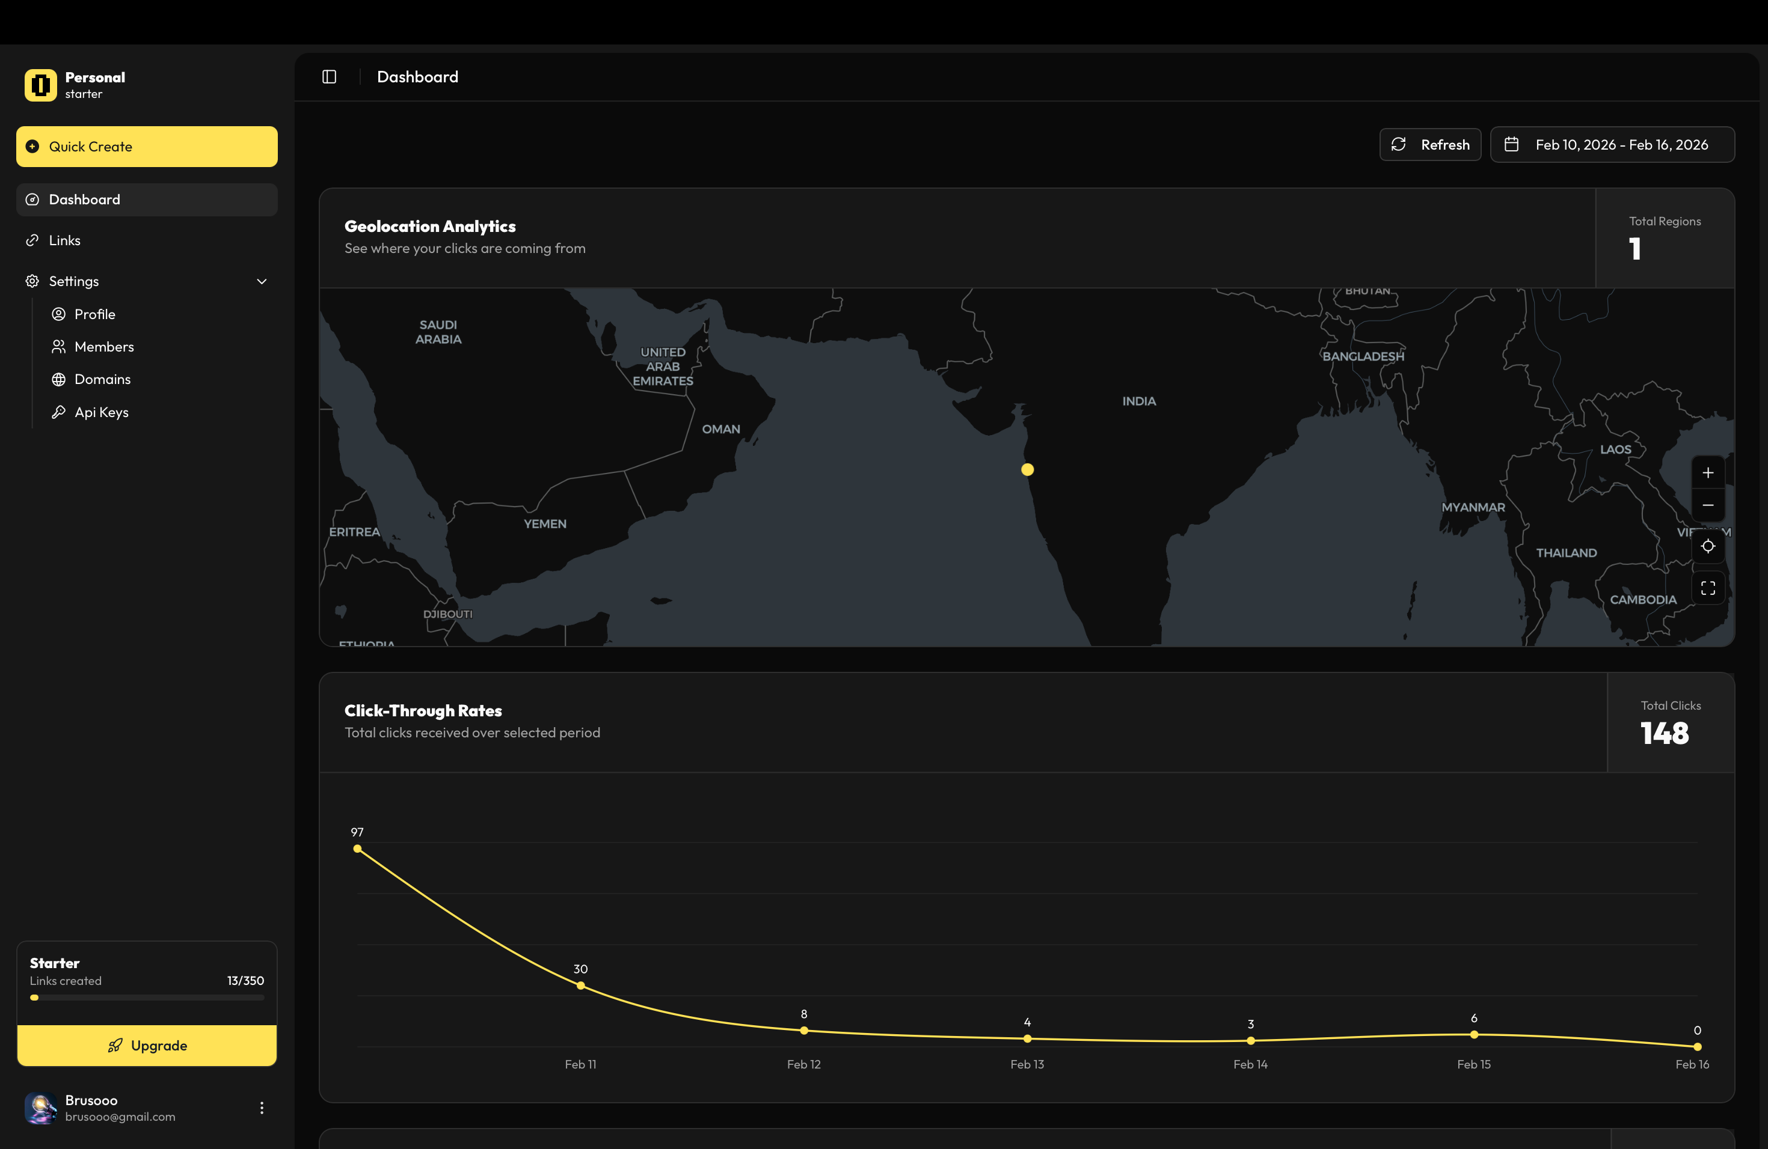Click the Brusooo profile avatar
This screenshot has width=1768, height=1149.
41,1108
